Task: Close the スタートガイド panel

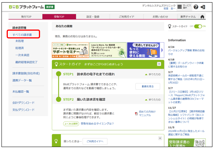Action: click(159, 64)
